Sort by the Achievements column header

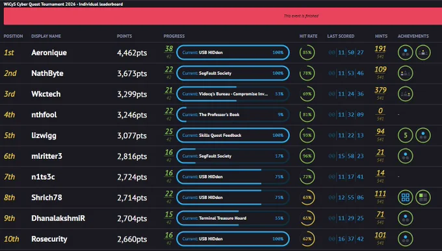click(413, 36)
